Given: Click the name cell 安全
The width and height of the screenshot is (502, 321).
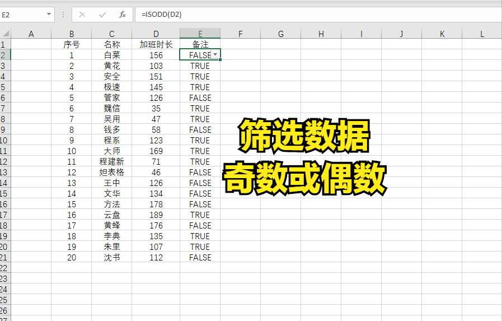Looking at the screenshot, I should click(x=112, y=76).
